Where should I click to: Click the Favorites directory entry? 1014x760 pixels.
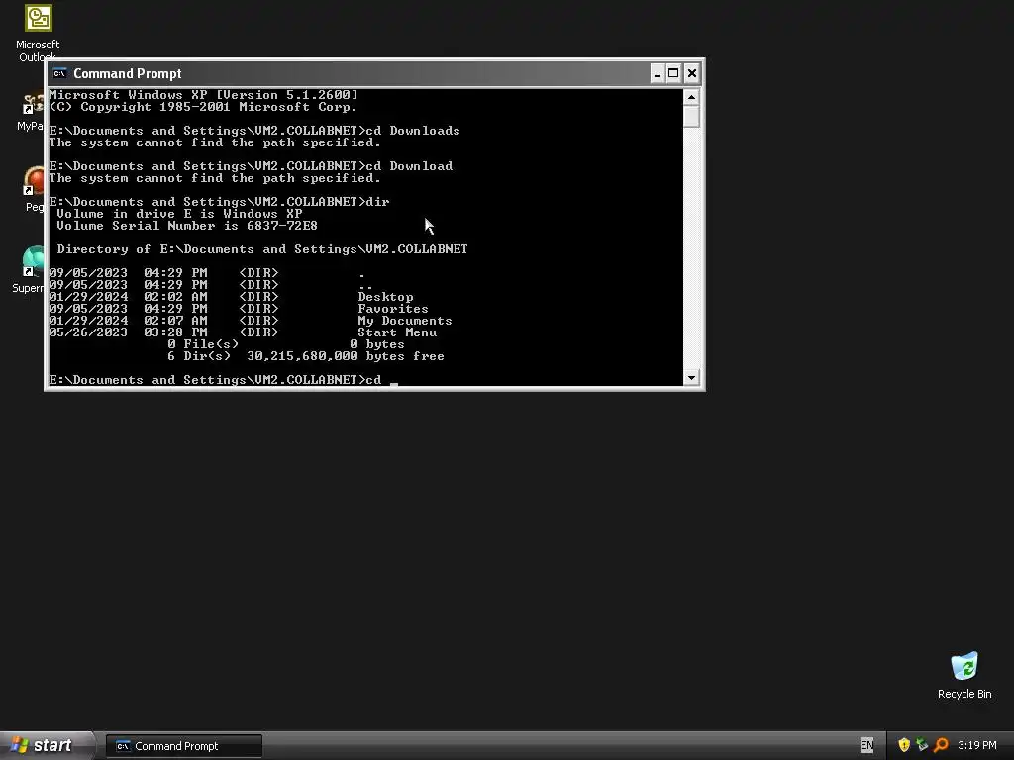(x=393, y=309)
